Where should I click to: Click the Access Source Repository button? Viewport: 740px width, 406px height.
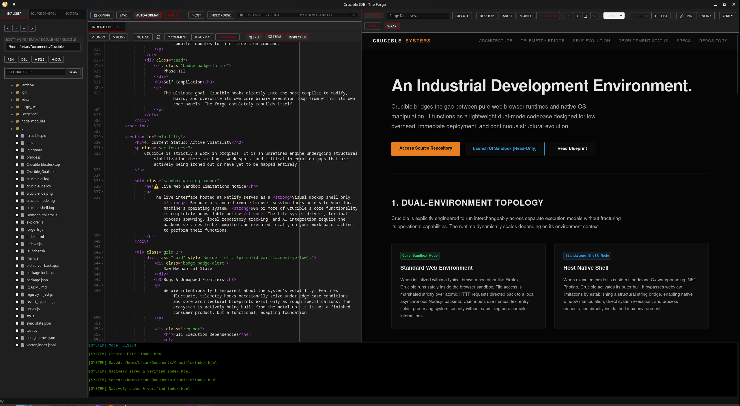[x=426, y=149]
